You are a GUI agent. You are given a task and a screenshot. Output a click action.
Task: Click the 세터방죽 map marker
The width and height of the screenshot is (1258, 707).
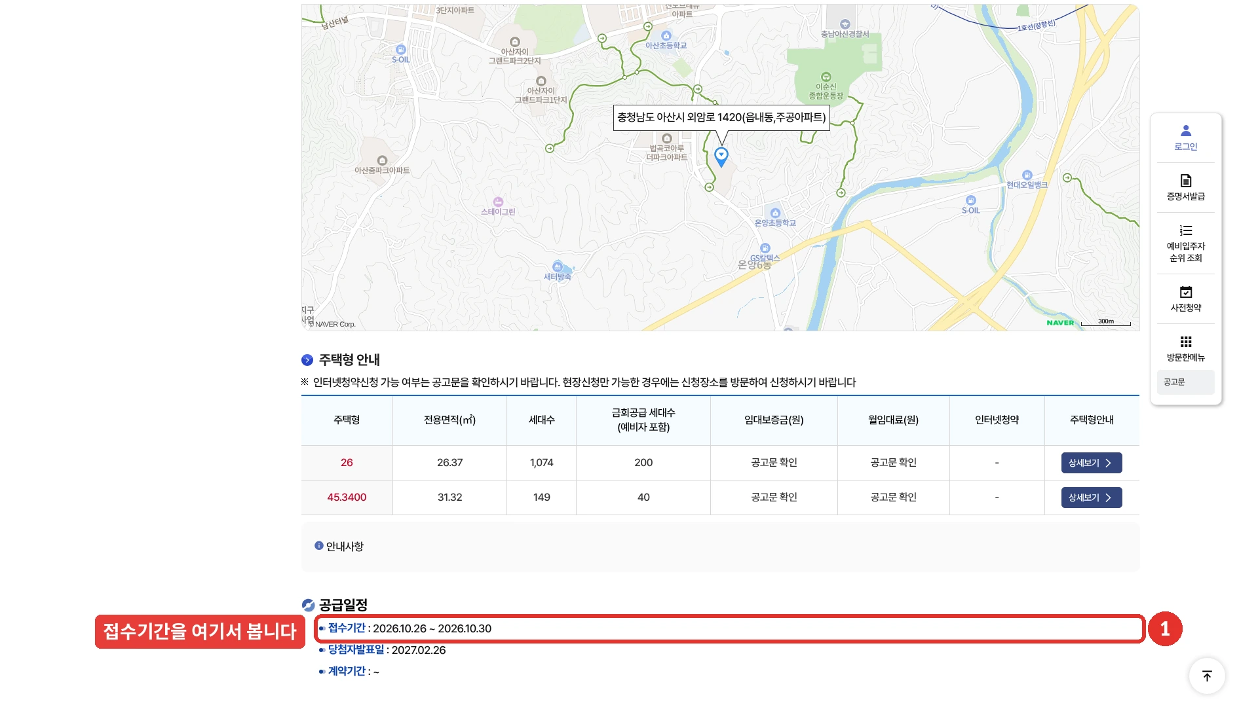pos(558,266)
